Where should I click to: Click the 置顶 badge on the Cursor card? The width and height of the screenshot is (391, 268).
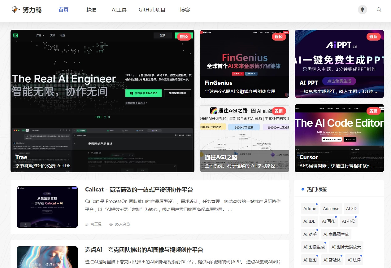[373, 111]
